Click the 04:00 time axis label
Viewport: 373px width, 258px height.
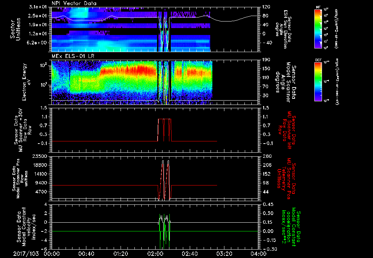pyautogui.click(x=258, y=253)
